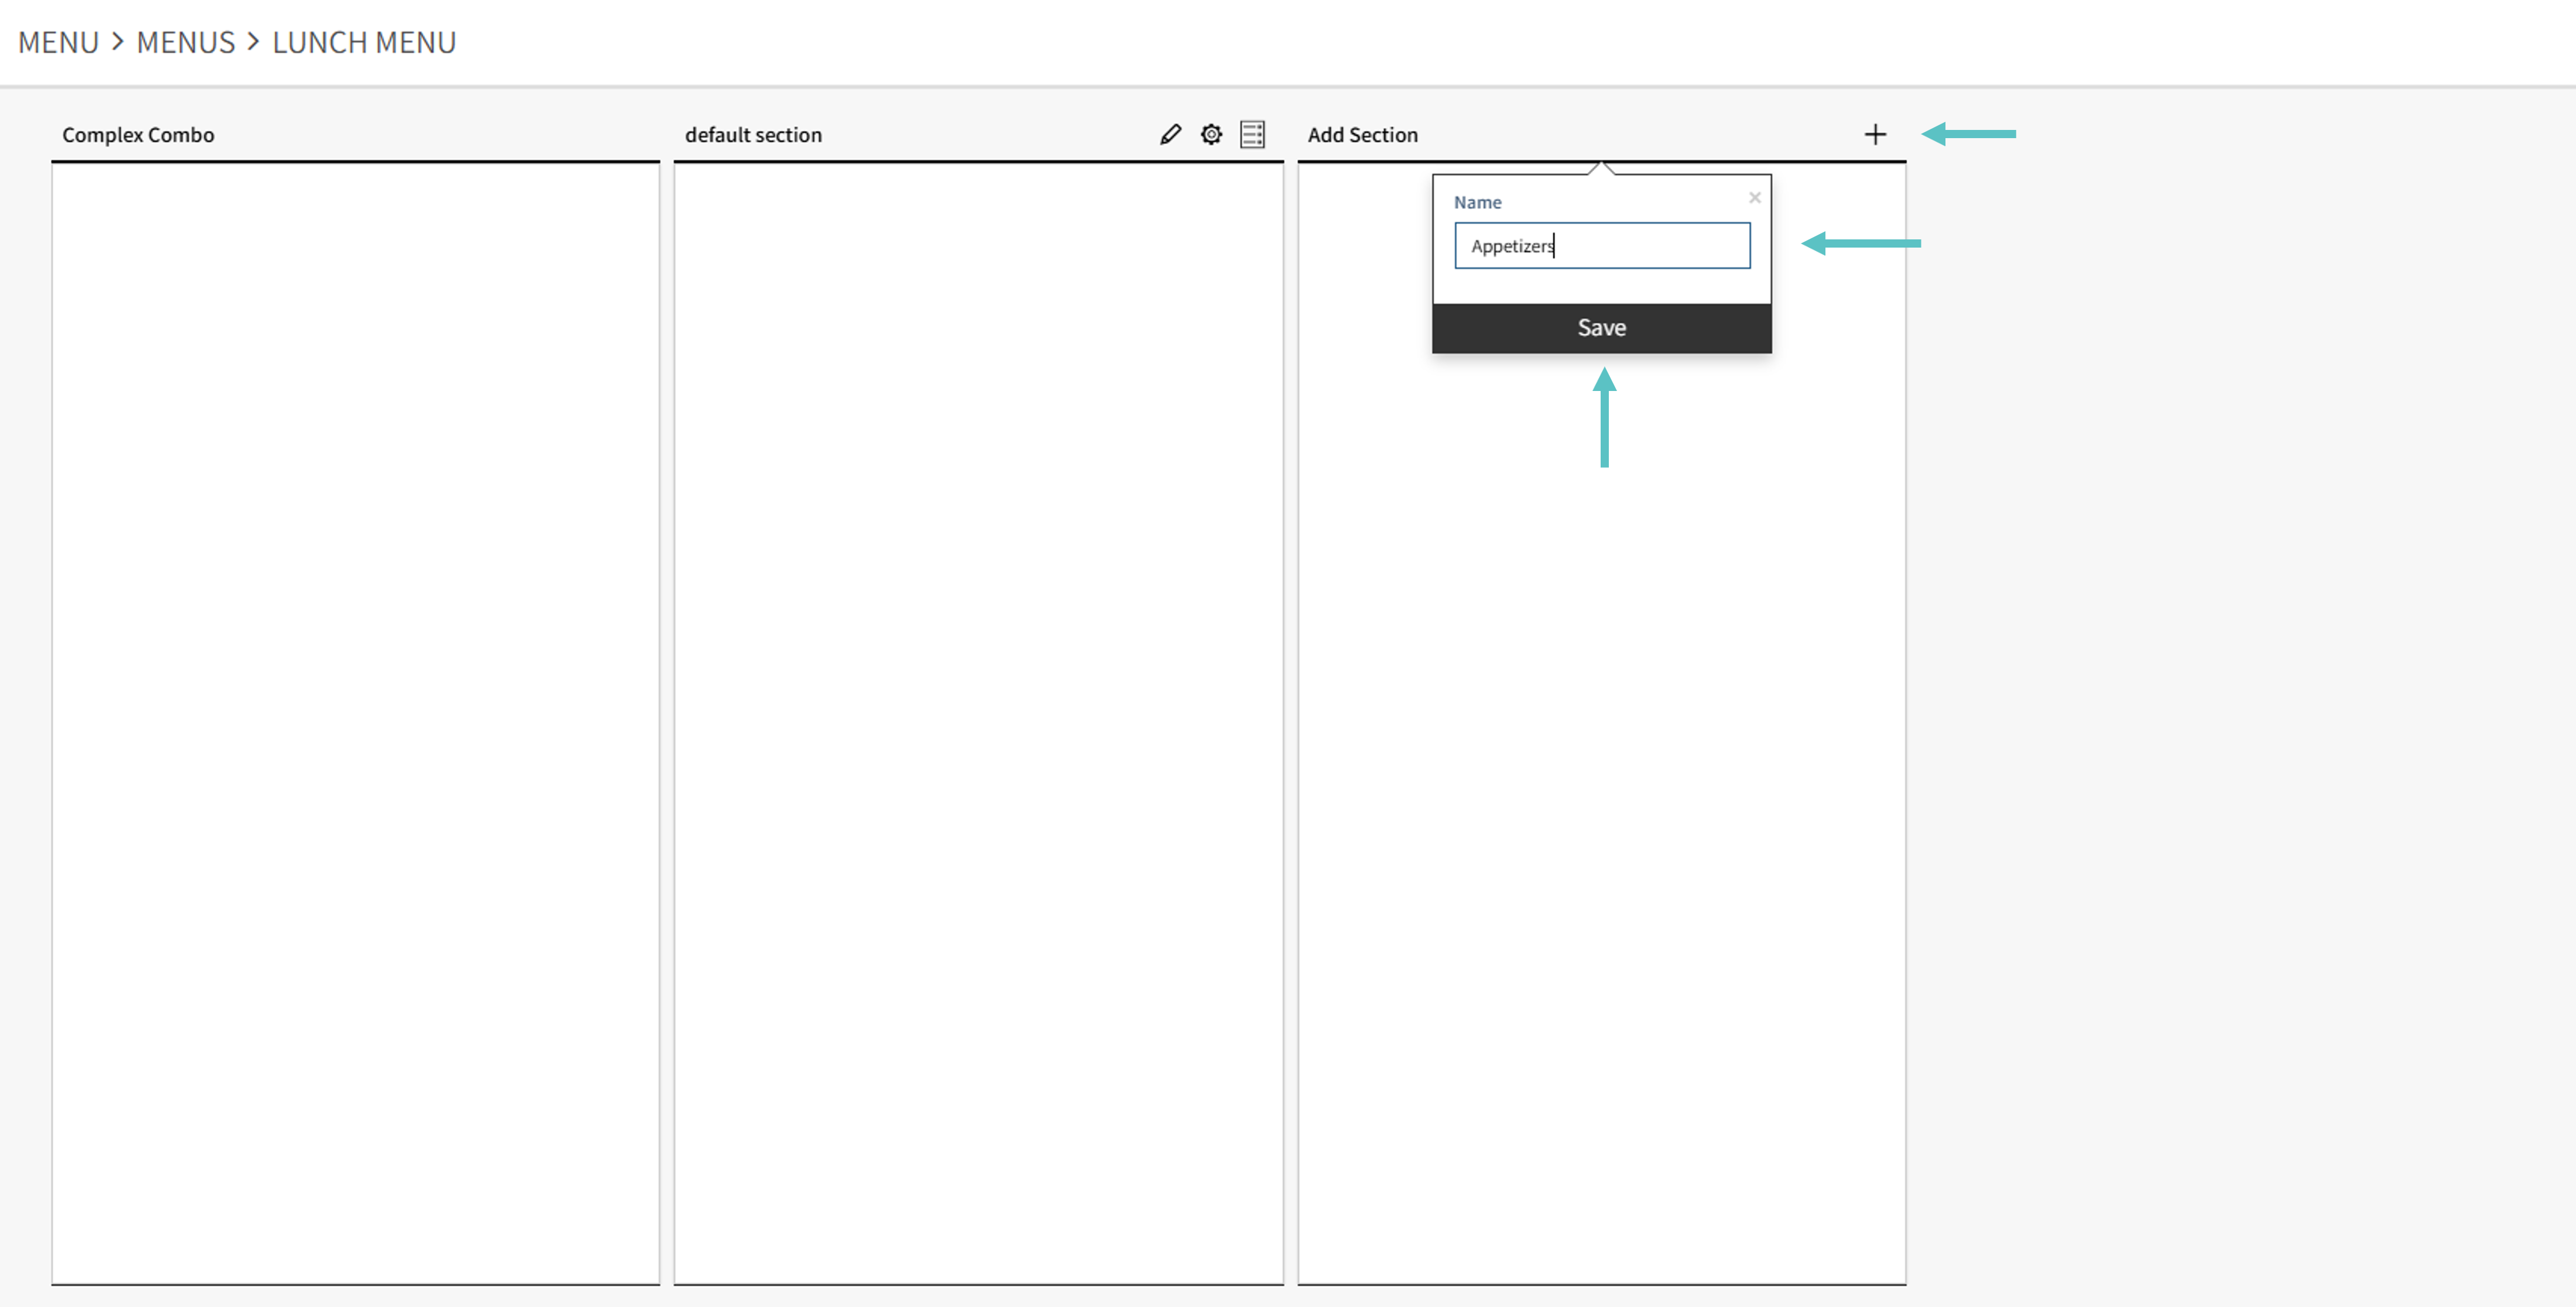Click the plus icon next to Add Section
The image size is (2576, 1307).
[1875, 134]
